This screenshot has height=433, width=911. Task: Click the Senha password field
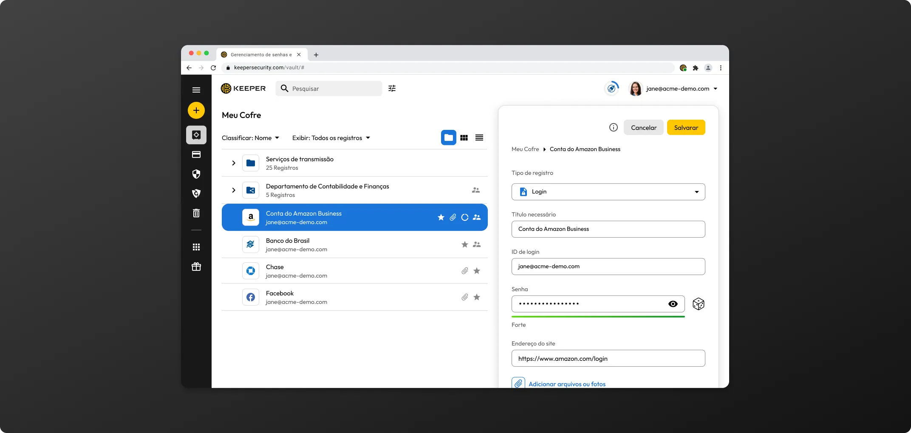pyautogui.click(x=598, y=304)
